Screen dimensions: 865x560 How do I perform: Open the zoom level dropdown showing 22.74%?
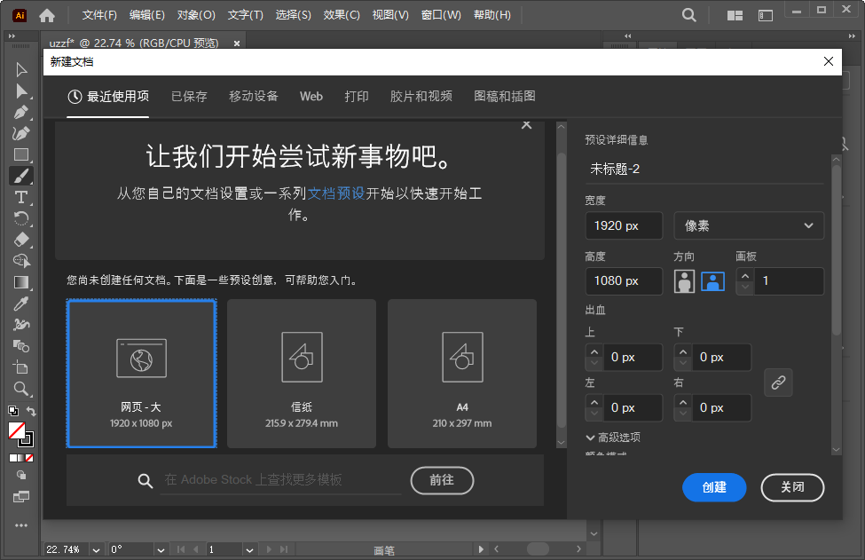tap(95, 550)
